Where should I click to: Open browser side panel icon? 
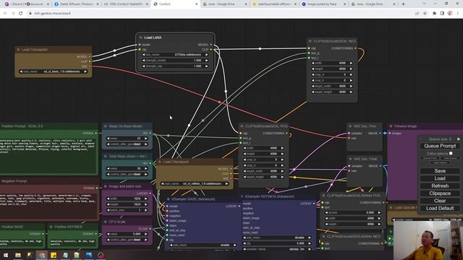pyautogui.click(x=442, y=14)
